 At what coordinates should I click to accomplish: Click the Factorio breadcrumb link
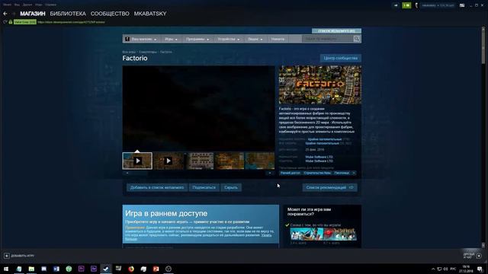click(x=166, y=52)
